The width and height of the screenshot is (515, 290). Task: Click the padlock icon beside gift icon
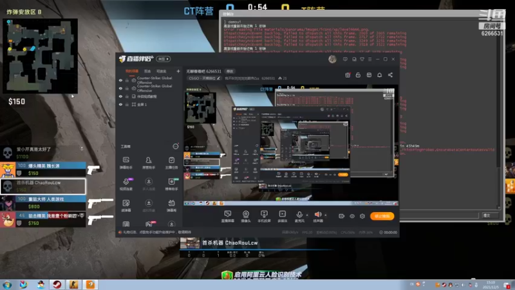358,75
